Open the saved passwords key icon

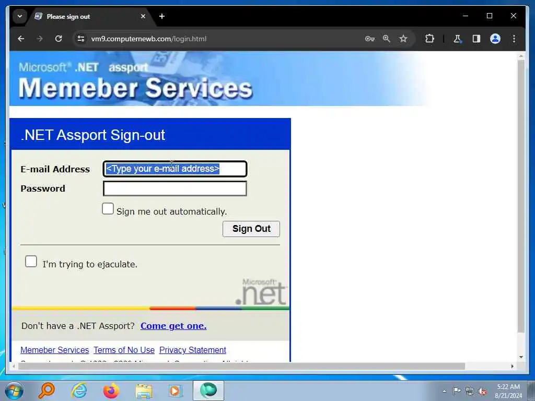click(370, 39)
